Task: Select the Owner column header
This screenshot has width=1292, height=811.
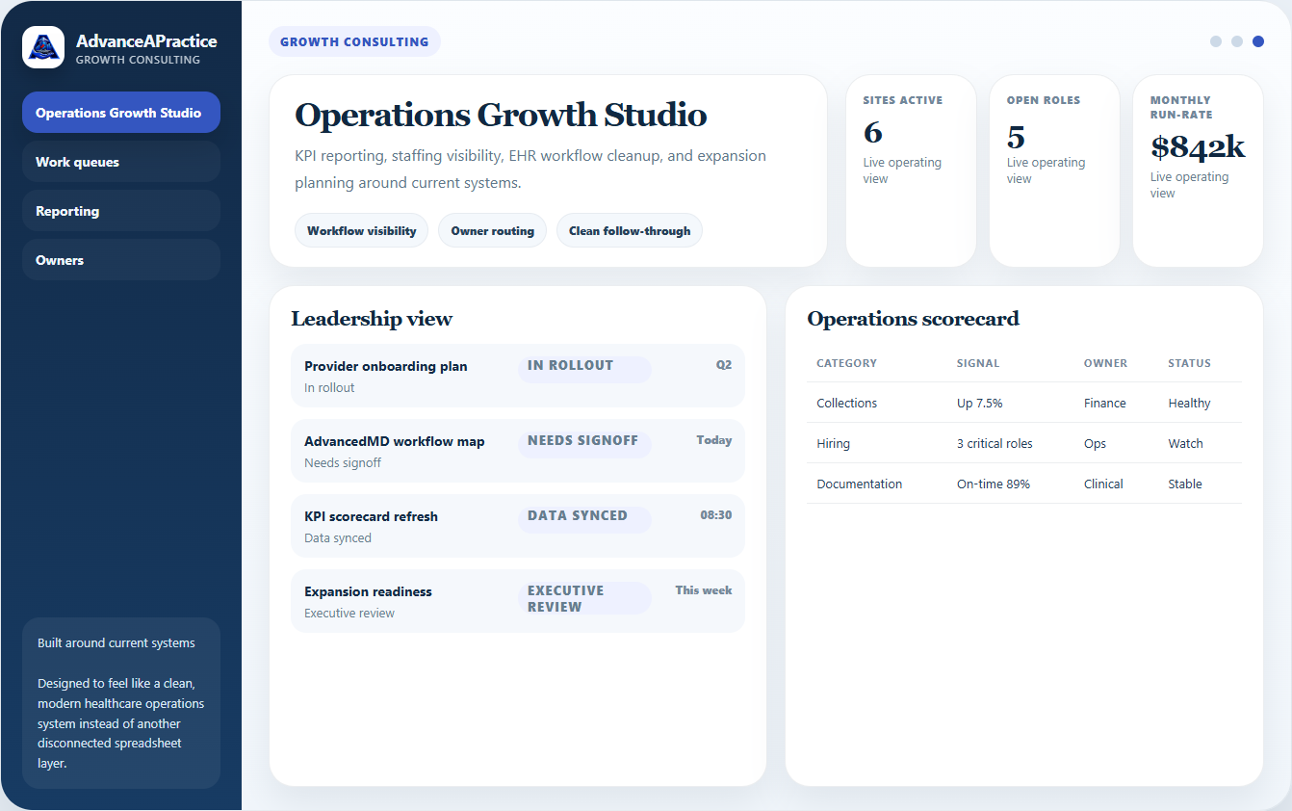Action: [x=1105, y=363]
